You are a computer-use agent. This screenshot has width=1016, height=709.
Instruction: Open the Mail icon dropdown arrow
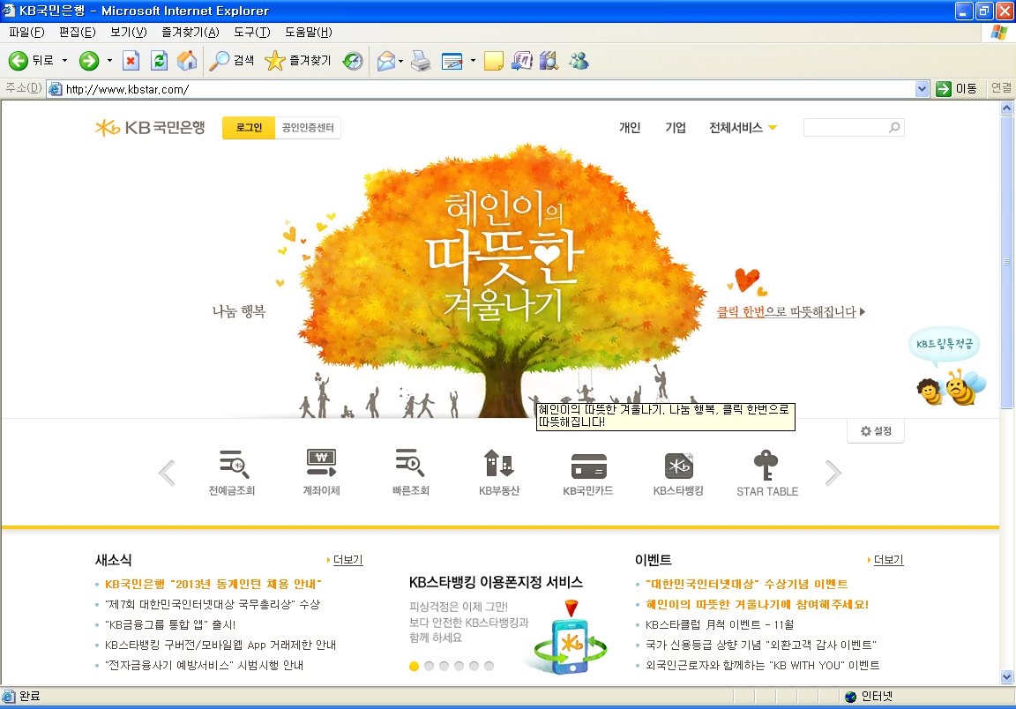pos(401,61)
